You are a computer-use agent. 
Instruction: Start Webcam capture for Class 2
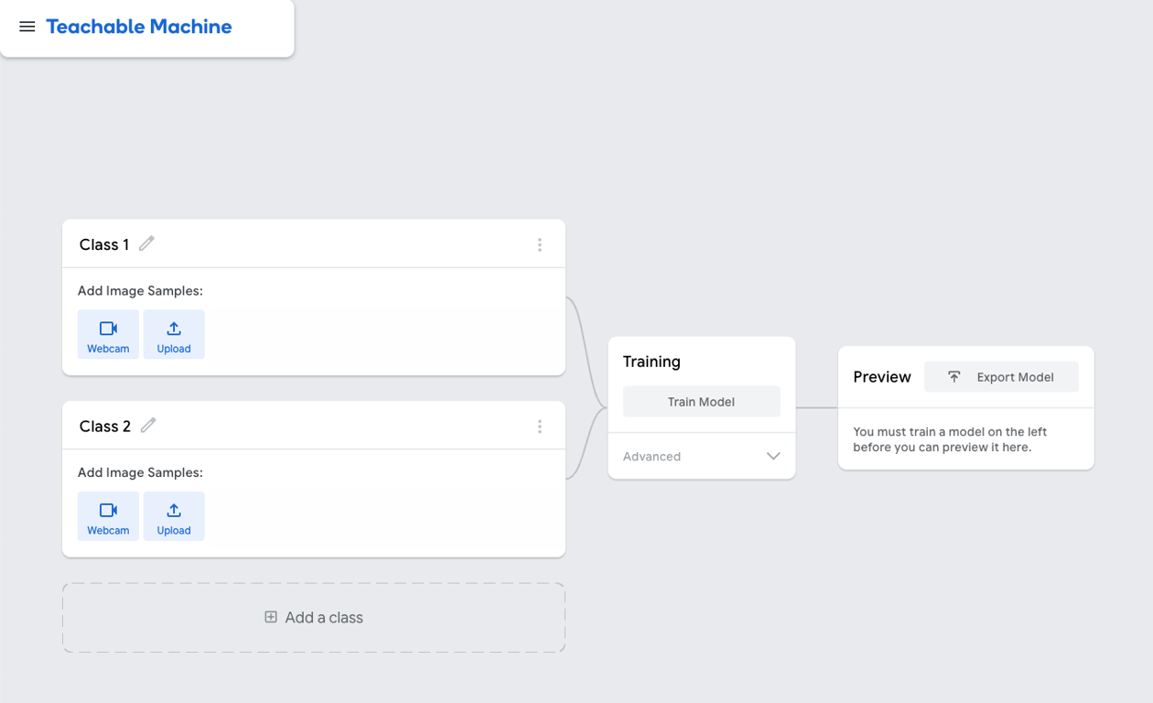(108, 516)
